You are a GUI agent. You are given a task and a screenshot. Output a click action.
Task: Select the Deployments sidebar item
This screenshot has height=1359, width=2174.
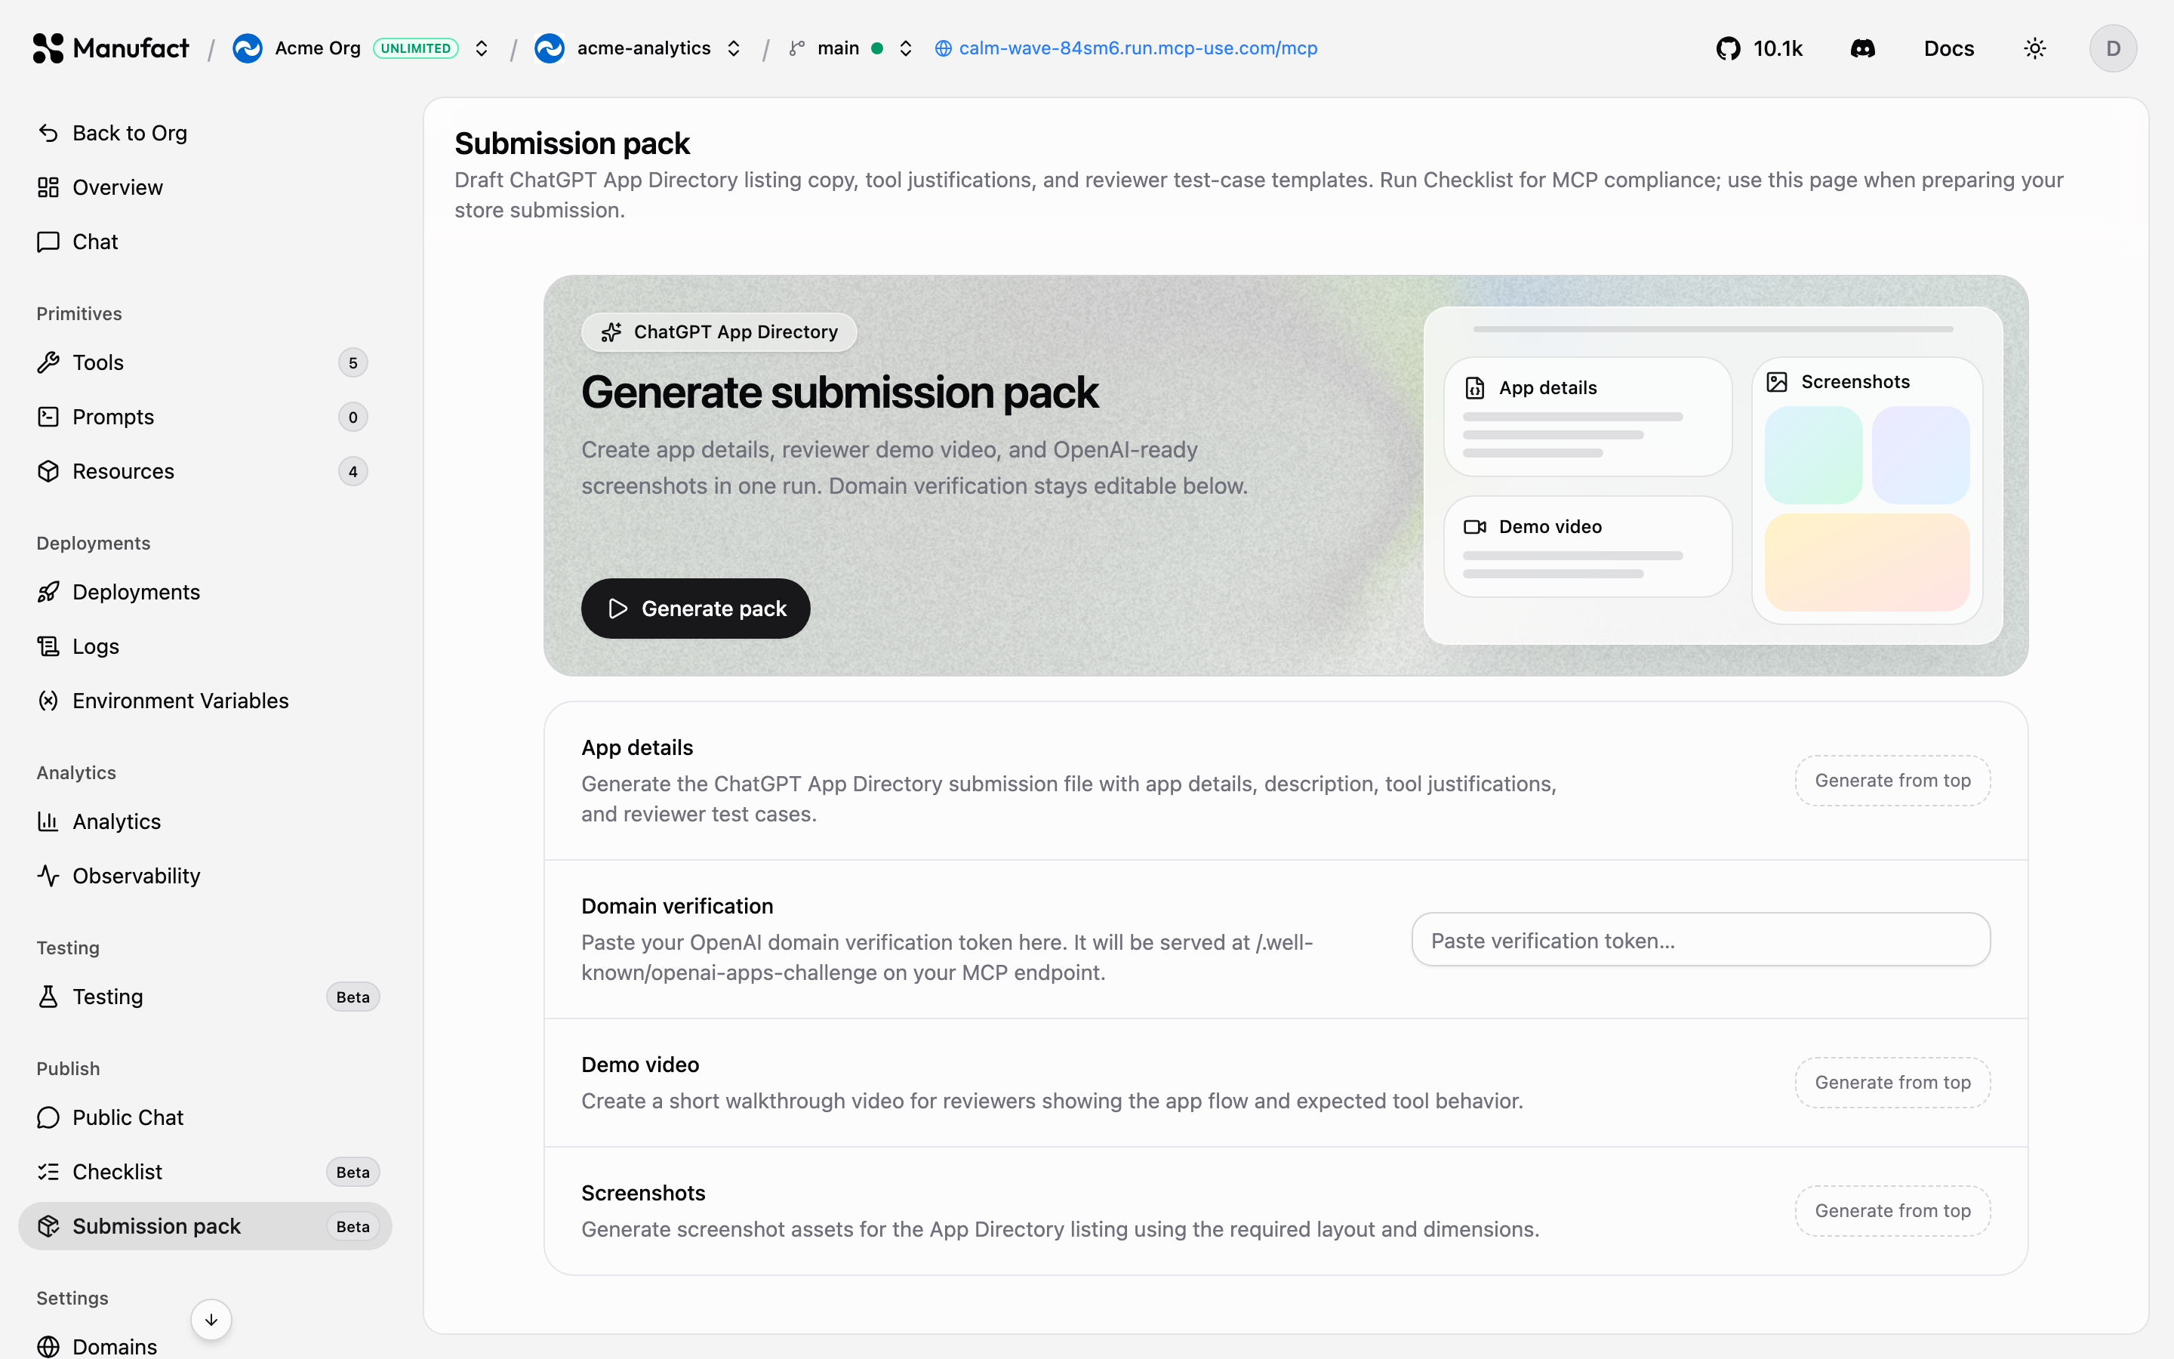(205, 593)
